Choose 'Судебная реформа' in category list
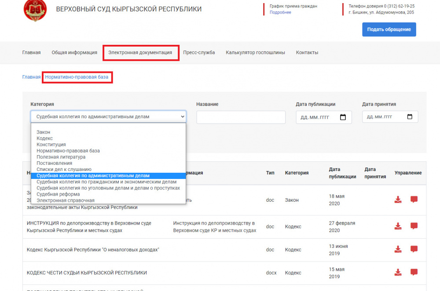The width and height of the screenshot is (440, 291). 58,194
